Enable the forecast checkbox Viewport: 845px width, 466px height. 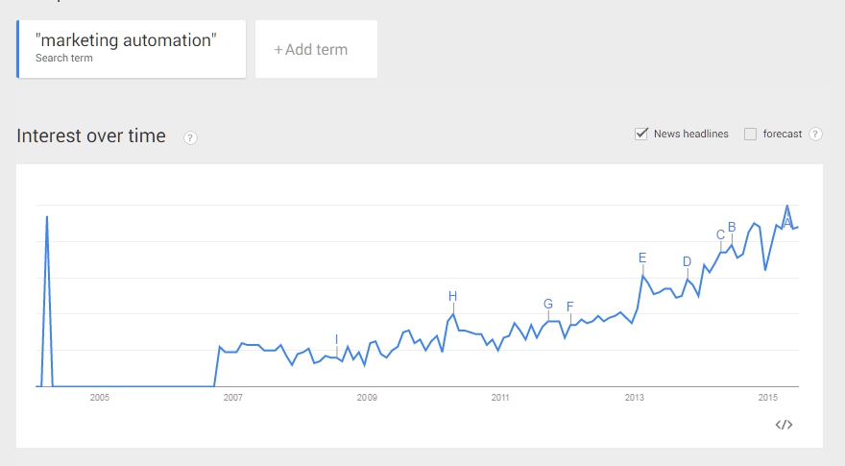point(750,134)
